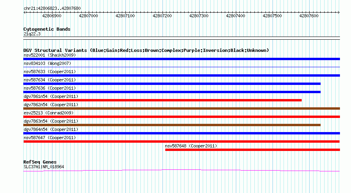
Task: Click the DGV Structural Variants track title
Action: tap(146, 50)
